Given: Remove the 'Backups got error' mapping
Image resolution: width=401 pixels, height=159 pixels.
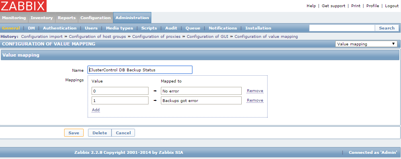Looking at the screenshot, I should click(x=255, y=100).
